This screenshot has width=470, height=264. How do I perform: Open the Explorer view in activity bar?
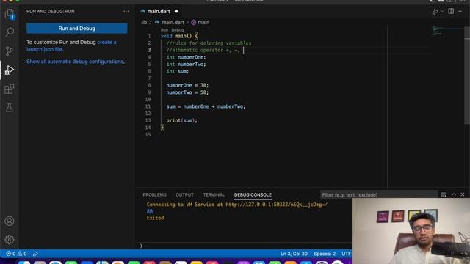(x=10, y=14)
